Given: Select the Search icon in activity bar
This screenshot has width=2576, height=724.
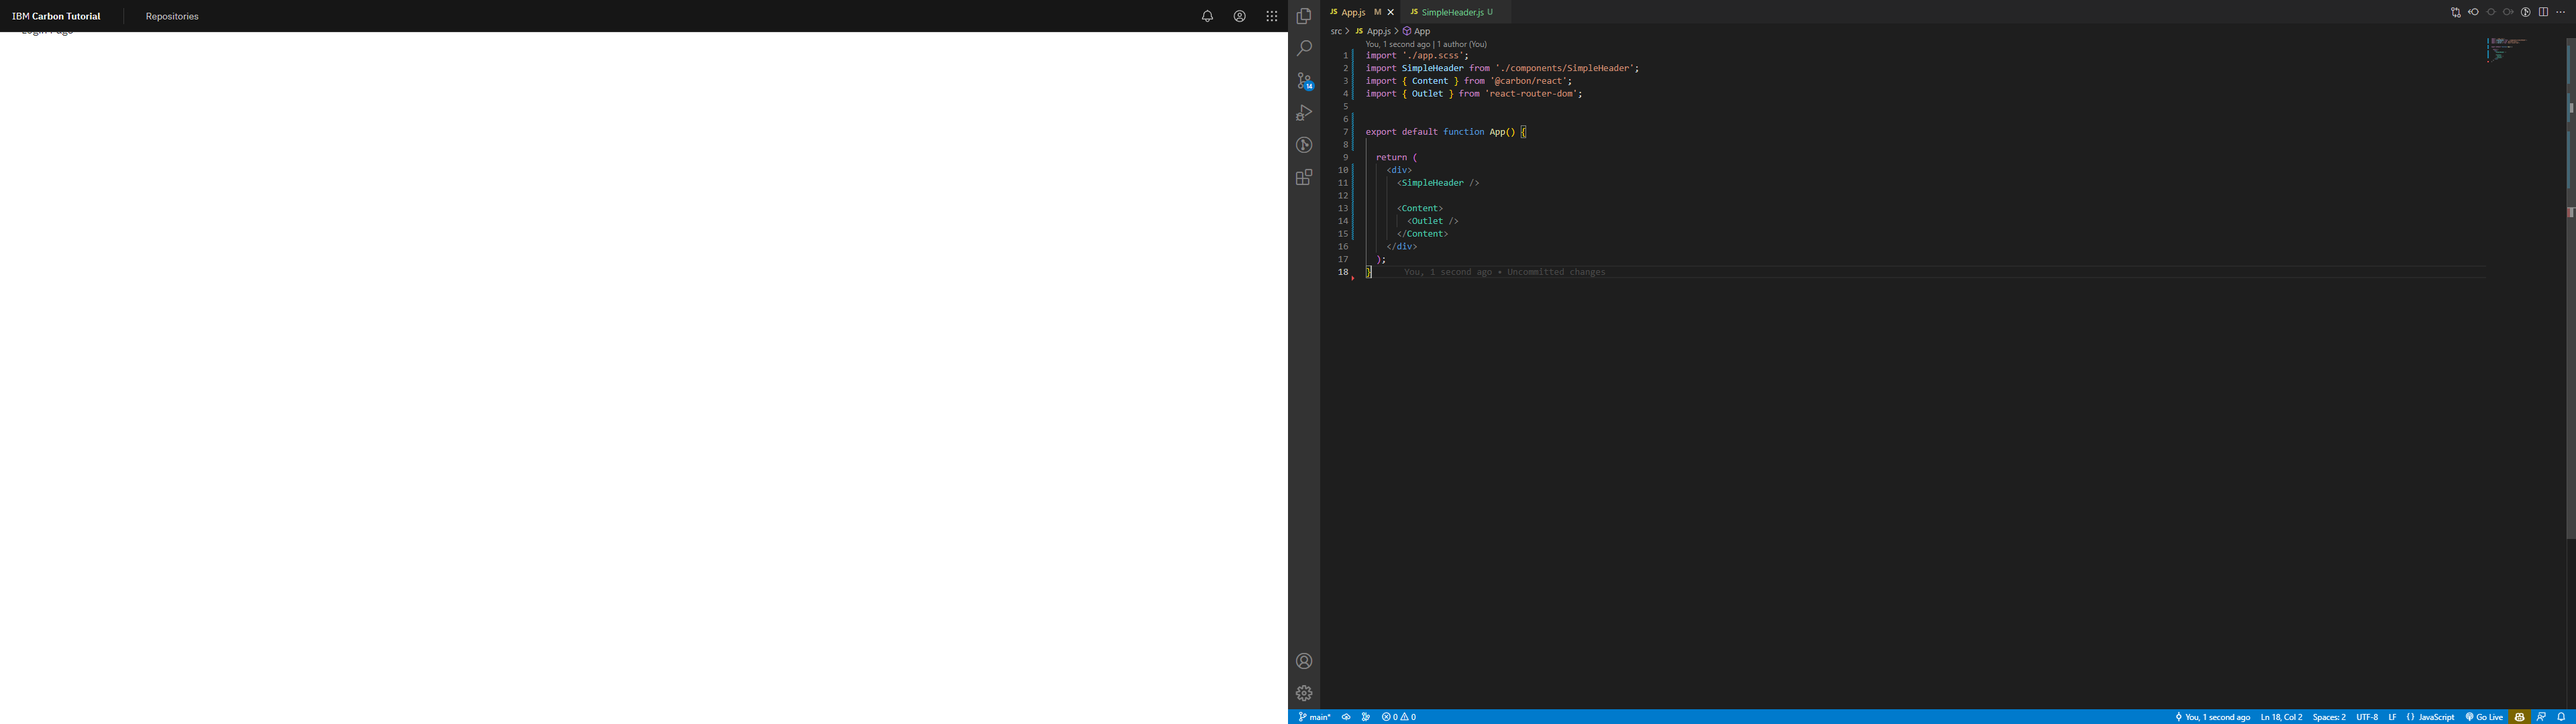Looking at the screenshot, I should 1303,47.
